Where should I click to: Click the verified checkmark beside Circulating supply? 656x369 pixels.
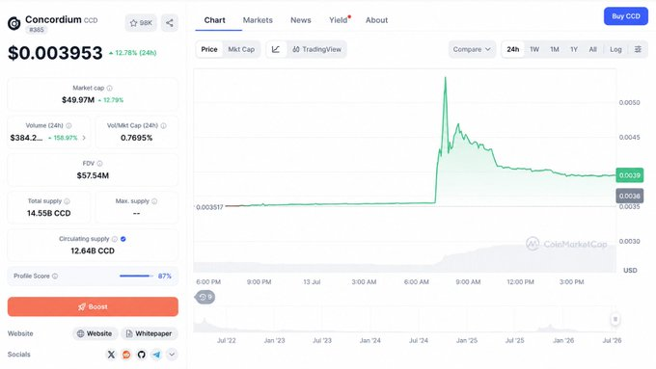(123, 239)
